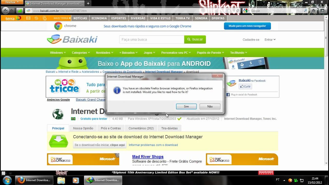The width and height of the screenshot is (329, 185).
Task: Open the Prós e Contras tab
Action: (111, 128)
